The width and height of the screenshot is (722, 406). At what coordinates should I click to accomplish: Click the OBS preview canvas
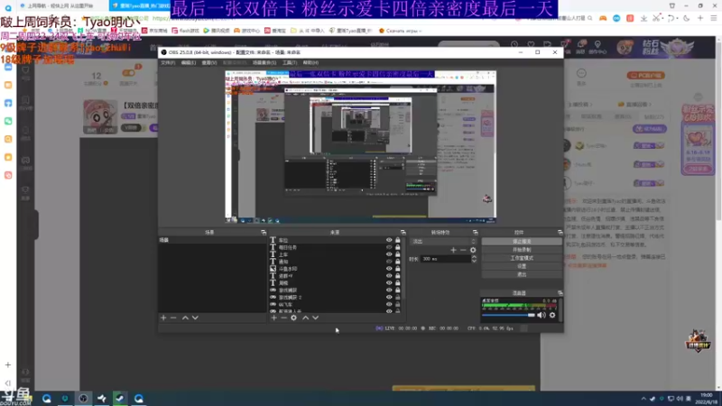(360, 147)
